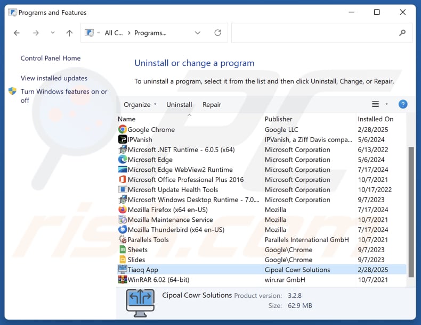
Task: Sort by the Name column header
Action: tap(126, 119)
